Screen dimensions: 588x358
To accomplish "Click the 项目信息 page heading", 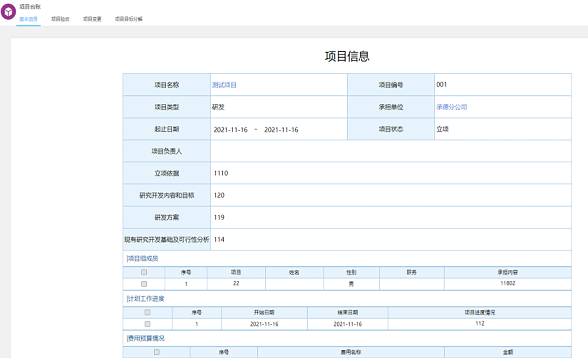I will coord(347,56).
